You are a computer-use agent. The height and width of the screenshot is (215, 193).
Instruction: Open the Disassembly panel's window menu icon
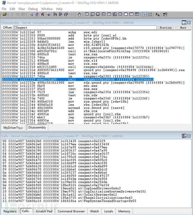tap(184, 22)
